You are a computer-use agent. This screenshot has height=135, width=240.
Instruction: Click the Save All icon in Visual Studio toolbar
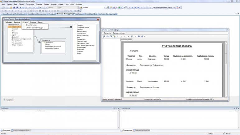17,7
